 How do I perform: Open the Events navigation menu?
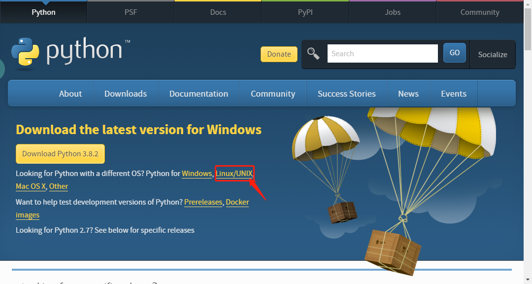(x=454, y=94)
